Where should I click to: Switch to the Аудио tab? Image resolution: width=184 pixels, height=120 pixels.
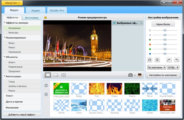[36, 10]
